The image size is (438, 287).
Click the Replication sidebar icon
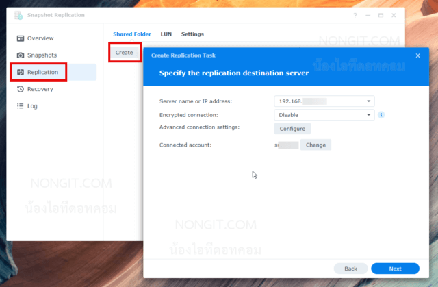(x=21, y=72)
